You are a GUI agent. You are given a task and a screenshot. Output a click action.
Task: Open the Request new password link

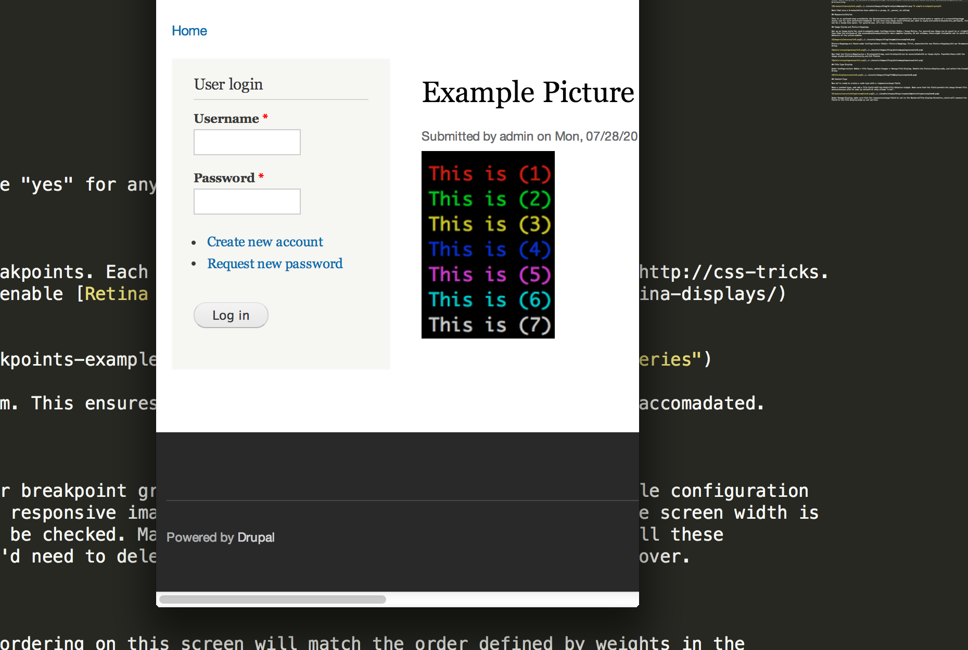tap(275, 264)
